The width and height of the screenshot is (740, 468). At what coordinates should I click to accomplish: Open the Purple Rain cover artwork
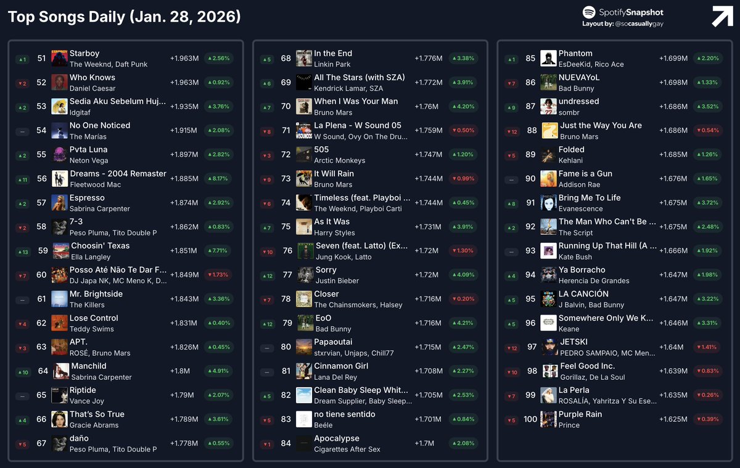point(548,419)
